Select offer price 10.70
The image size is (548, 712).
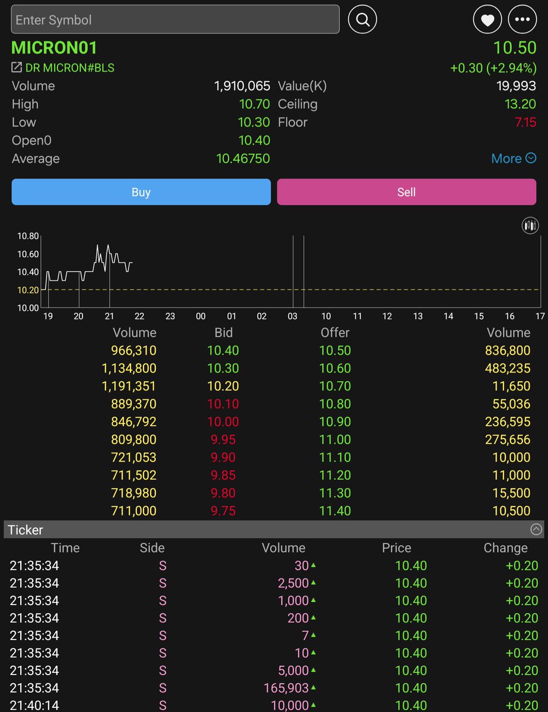[334, 385]
